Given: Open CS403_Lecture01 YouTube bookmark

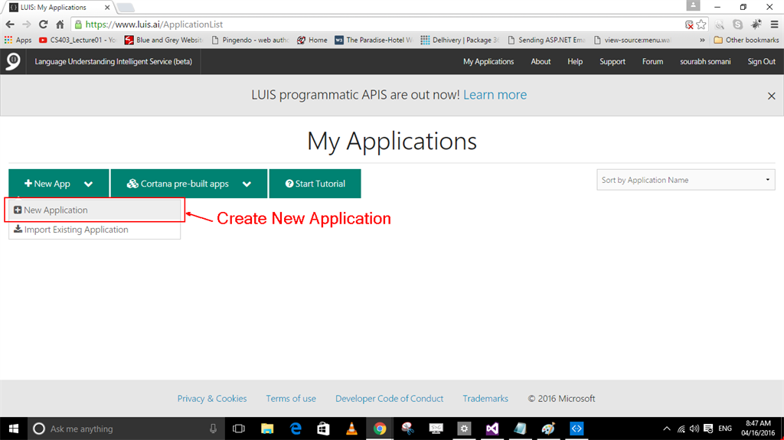Looking at the screenshot, I should [x=77, y=40].
